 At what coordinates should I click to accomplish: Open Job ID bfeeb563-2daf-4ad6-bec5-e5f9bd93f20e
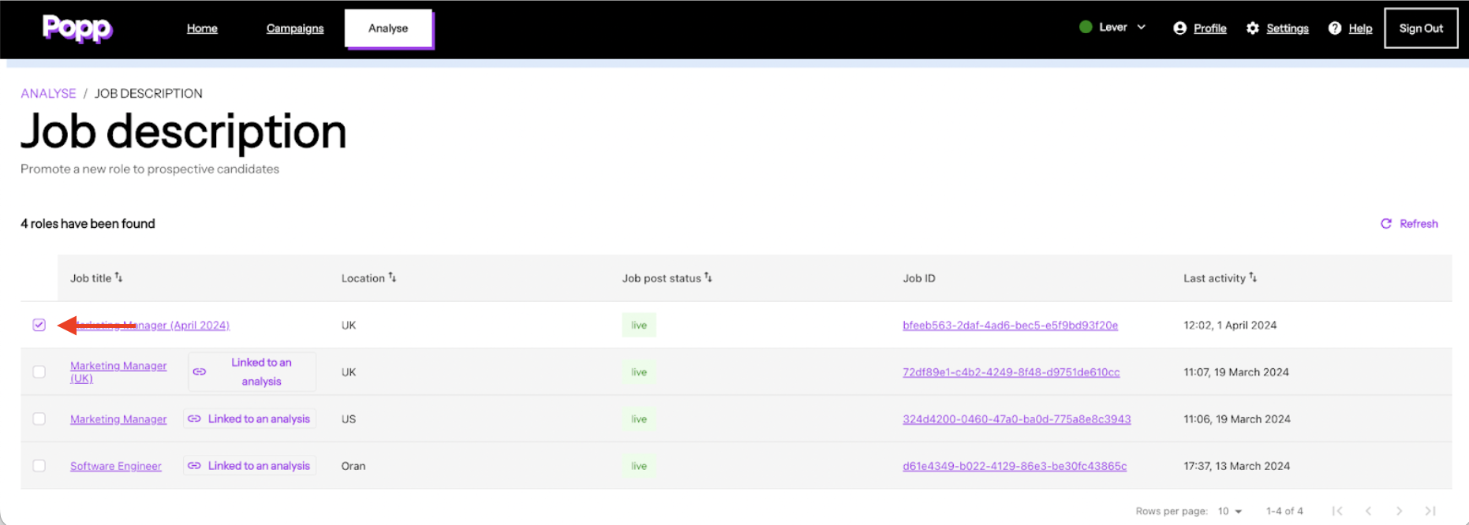[1010, 325]
